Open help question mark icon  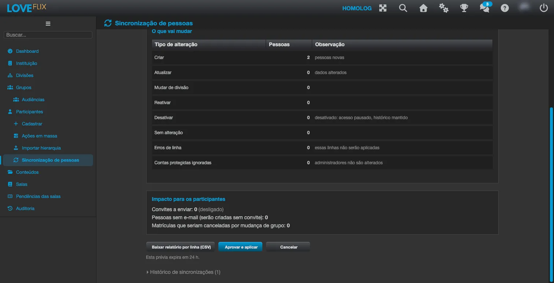coord(505,8)
